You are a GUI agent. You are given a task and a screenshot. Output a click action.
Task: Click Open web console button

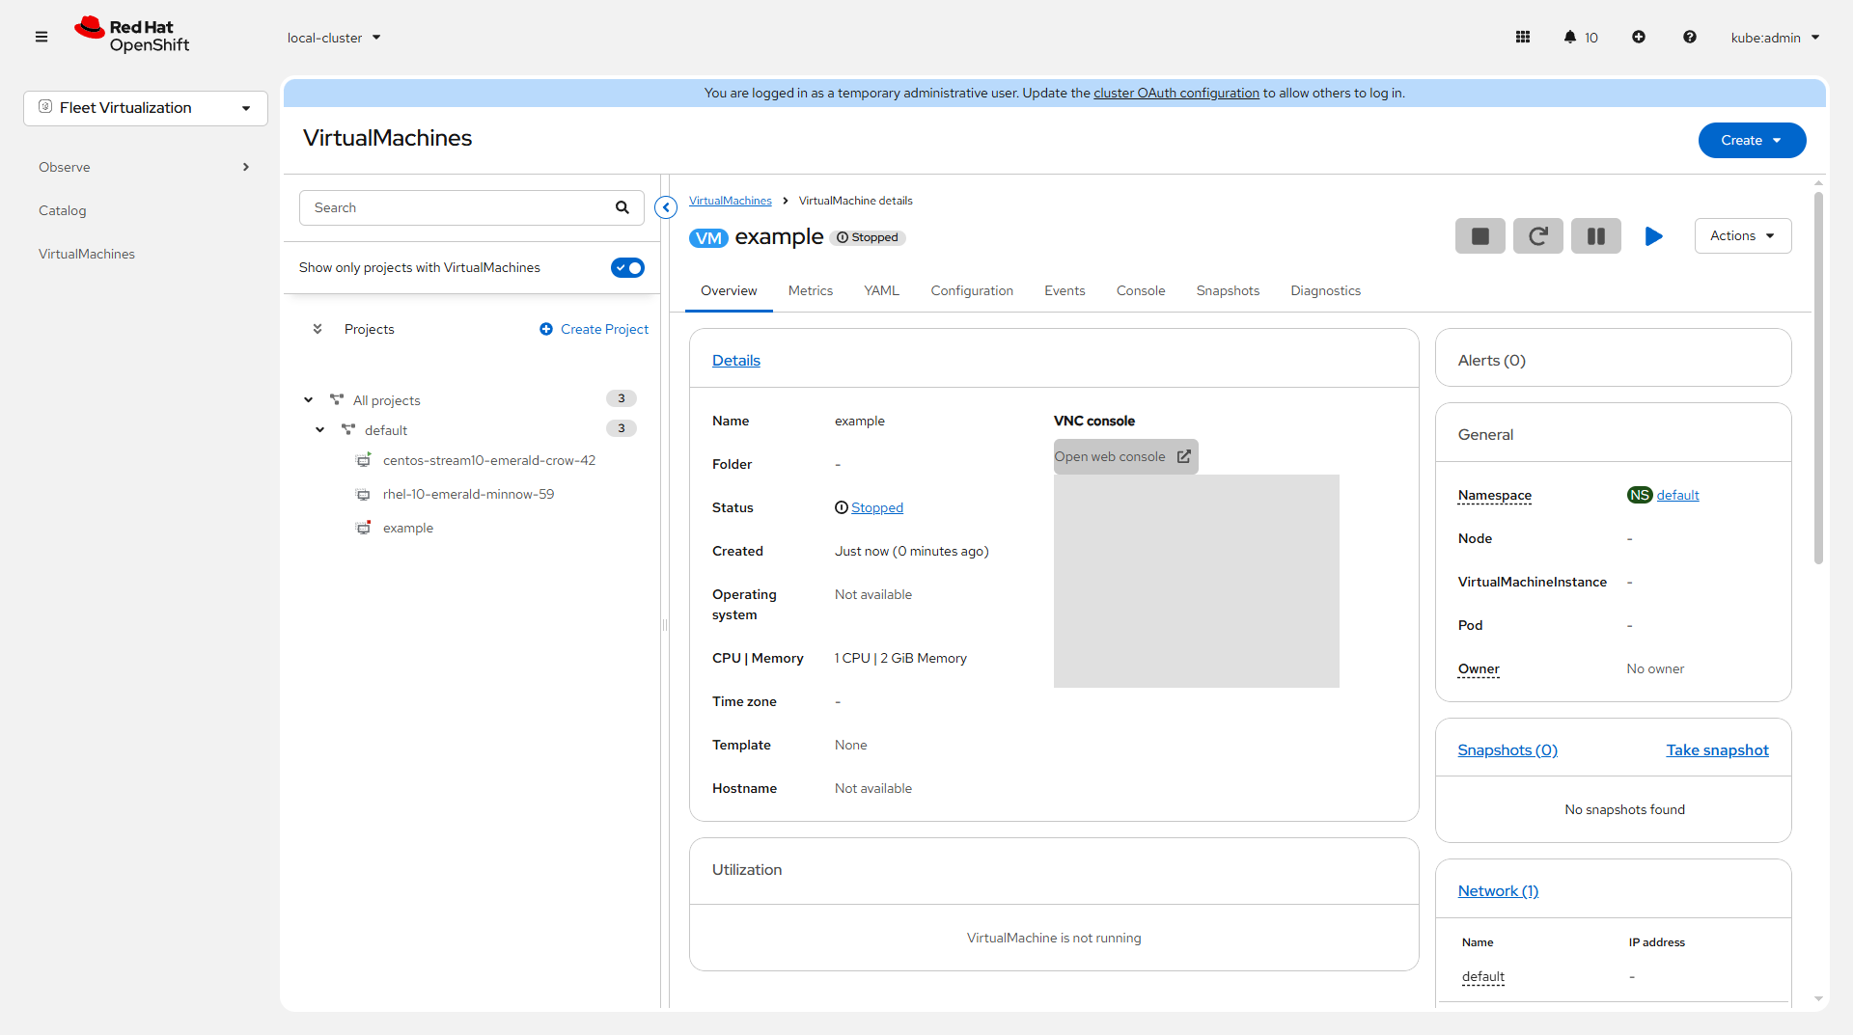(x=1124, y=457)
